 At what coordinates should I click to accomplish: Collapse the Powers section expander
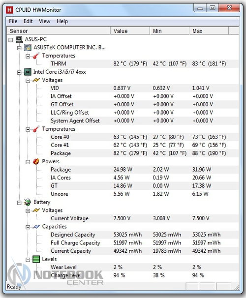click(x=28, y=162)
